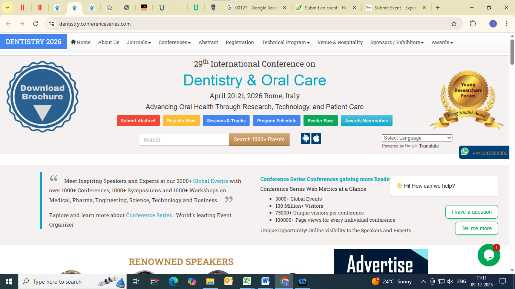Expand the Awards dropdown menu

(x=442, y=42)
